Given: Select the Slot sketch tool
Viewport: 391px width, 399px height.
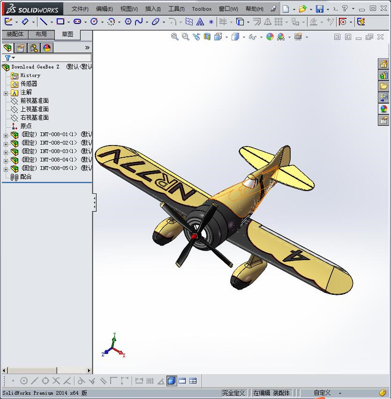Looking at the screenshot, I should (77, 22).
